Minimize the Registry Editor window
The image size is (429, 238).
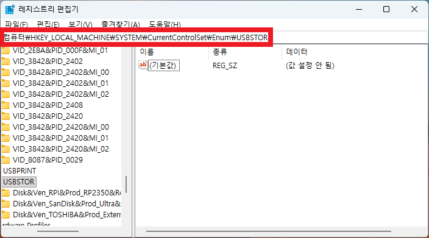pos(359,9)
